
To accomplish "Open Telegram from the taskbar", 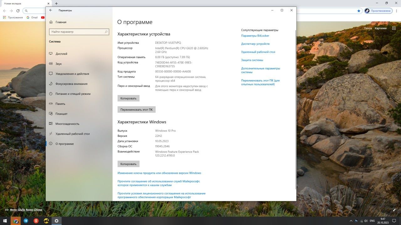I will (x=26, y=221).
